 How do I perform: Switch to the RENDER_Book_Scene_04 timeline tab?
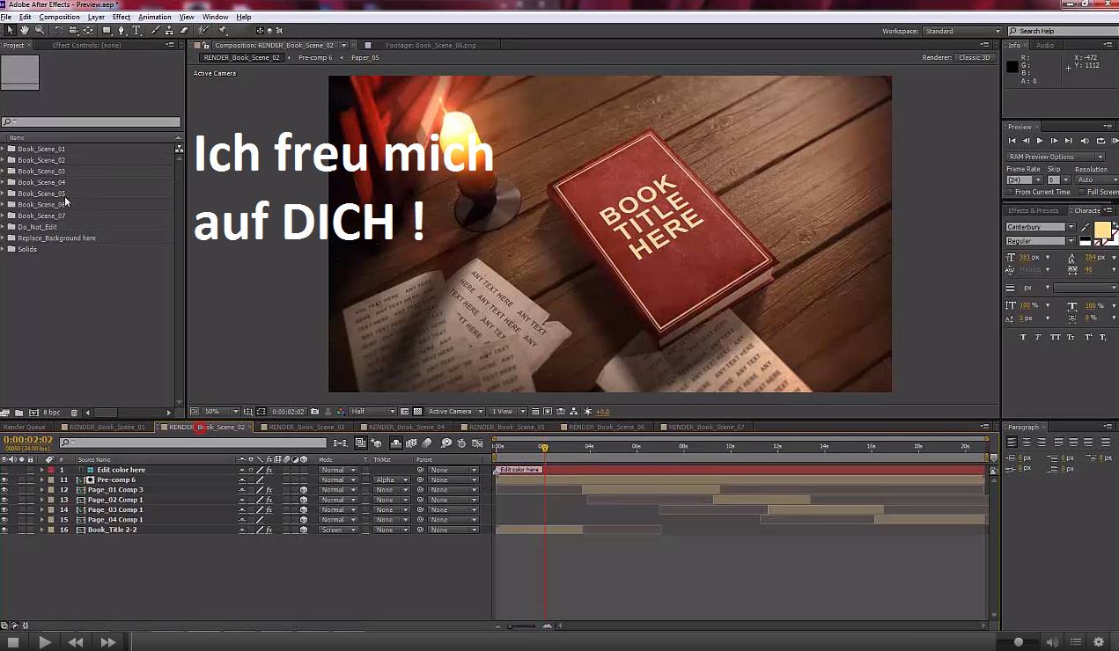point(406,428)
